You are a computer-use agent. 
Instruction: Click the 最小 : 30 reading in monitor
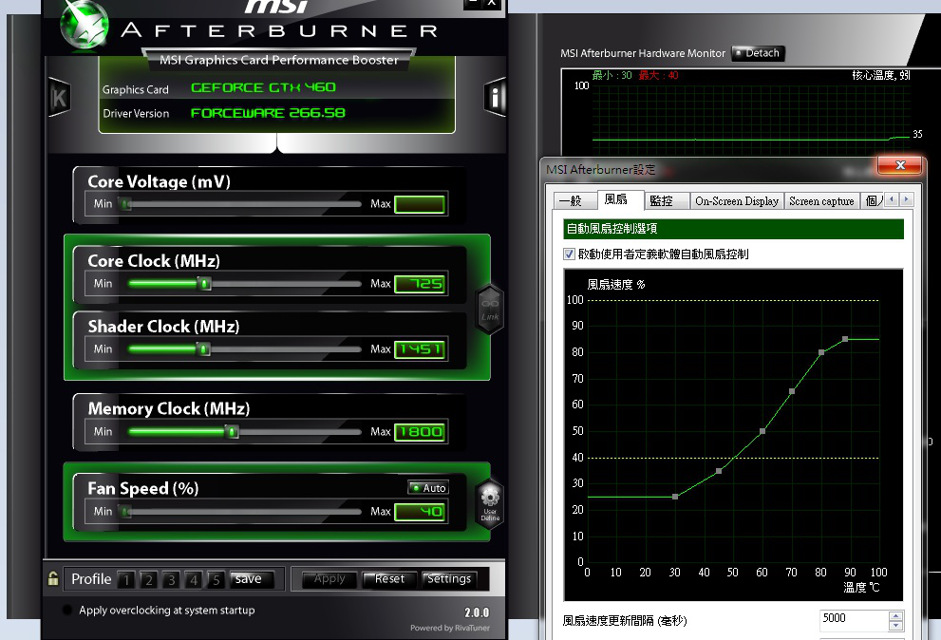tap(612, 75)
